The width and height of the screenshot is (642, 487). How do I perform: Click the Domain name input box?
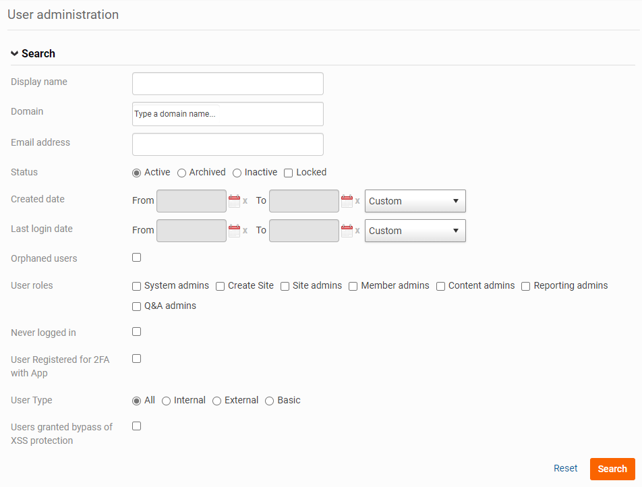[227, 114]
